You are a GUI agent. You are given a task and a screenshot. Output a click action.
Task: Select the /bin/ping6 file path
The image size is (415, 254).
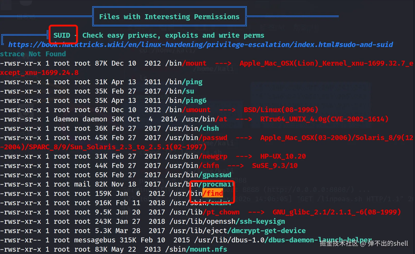(x=186, y=101)
